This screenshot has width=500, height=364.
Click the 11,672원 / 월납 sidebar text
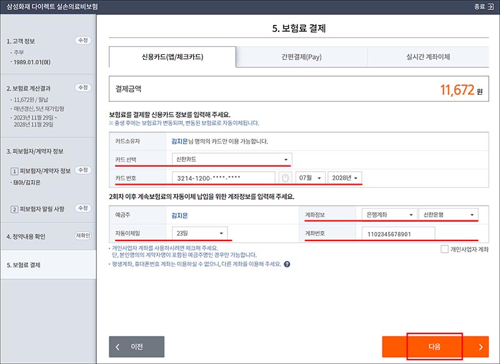(x=31, y=100)
